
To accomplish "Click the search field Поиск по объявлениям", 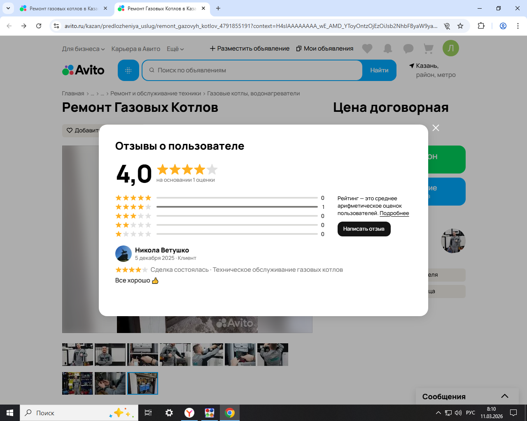I will [252, 70].
